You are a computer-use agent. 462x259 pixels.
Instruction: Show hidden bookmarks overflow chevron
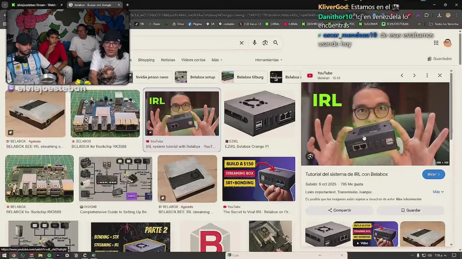[419, 24]
